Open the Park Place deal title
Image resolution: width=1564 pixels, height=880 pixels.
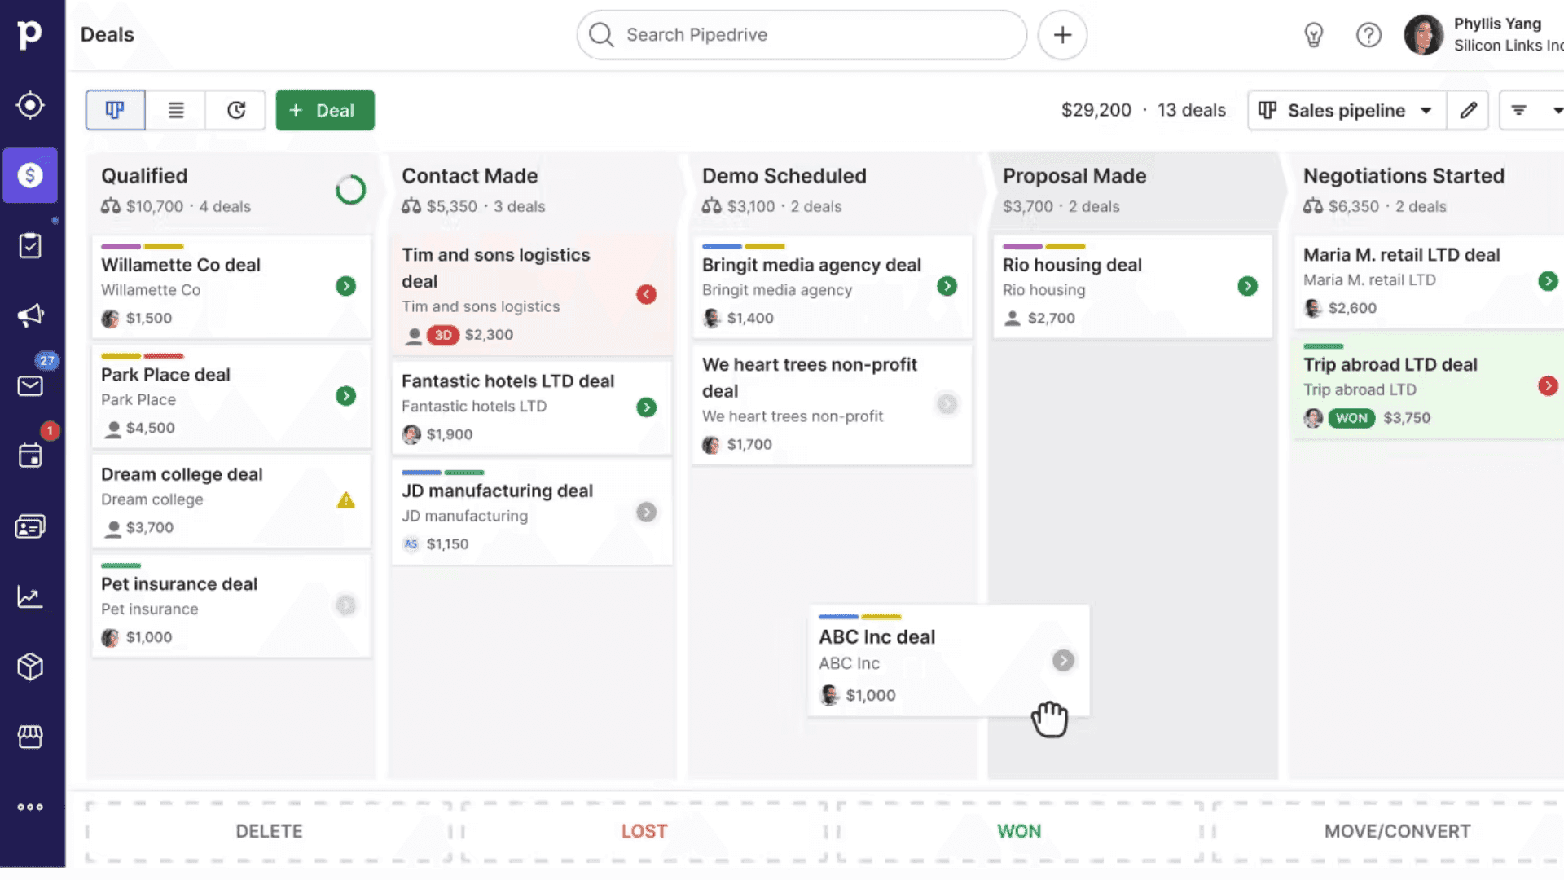(165, 375)
